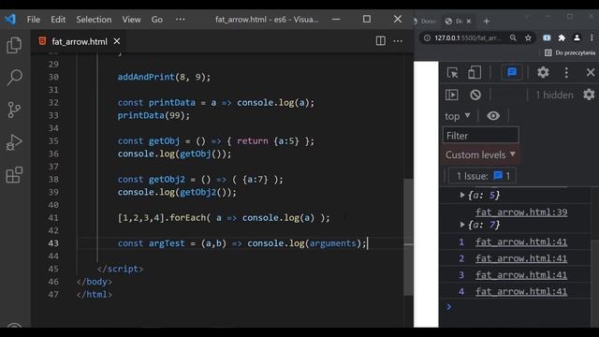This screenshot has width=599, height=337.
Task: Open the collapsed menu bar ellipsis
Action: click(180, 19)
